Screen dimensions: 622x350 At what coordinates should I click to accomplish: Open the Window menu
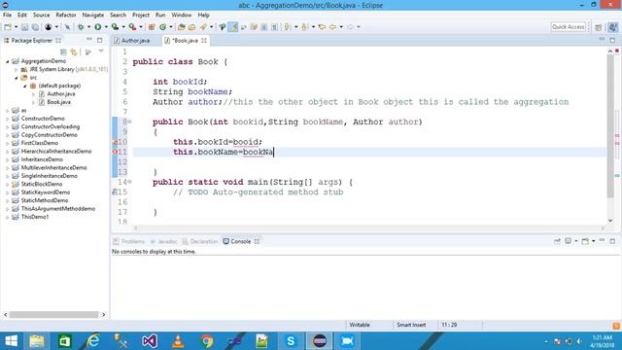[182, 16]
